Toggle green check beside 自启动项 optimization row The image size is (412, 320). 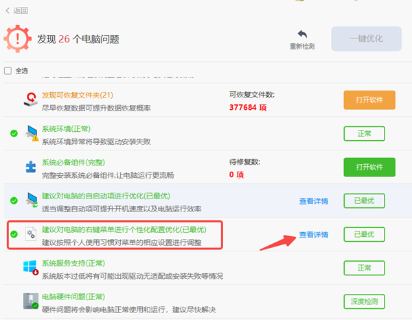tap(14, 201)
